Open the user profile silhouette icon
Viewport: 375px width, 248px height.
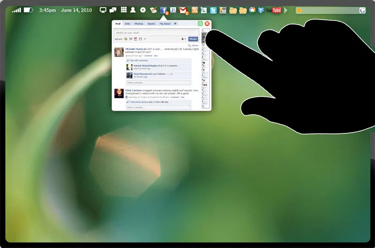pyautogui.click(x=133, y=10)
